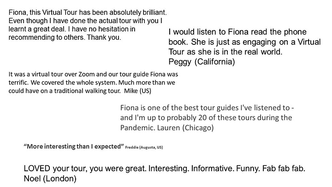
Task: Click the line "Tour as she is in the real world"
Action: [x=225, y=52]
